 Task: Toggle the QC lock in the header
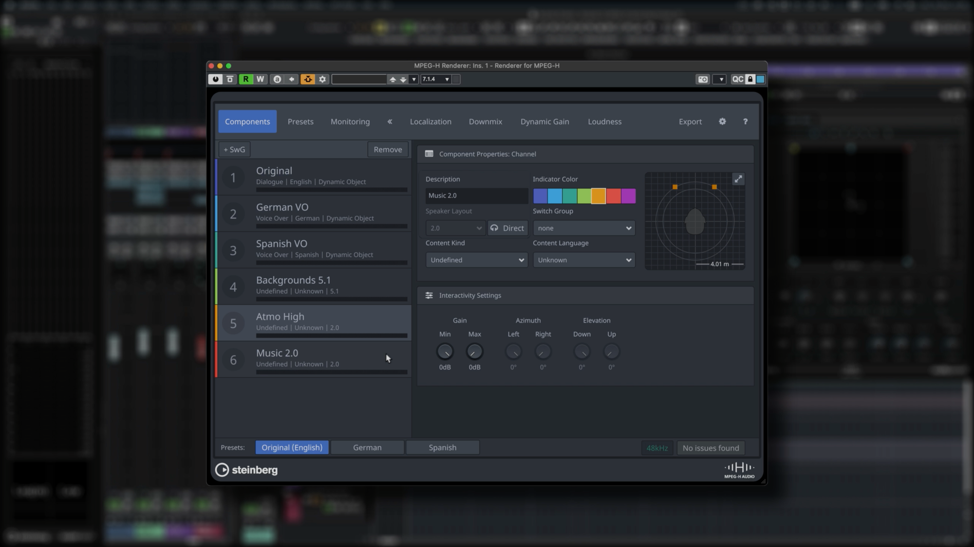tap(750, 79)
